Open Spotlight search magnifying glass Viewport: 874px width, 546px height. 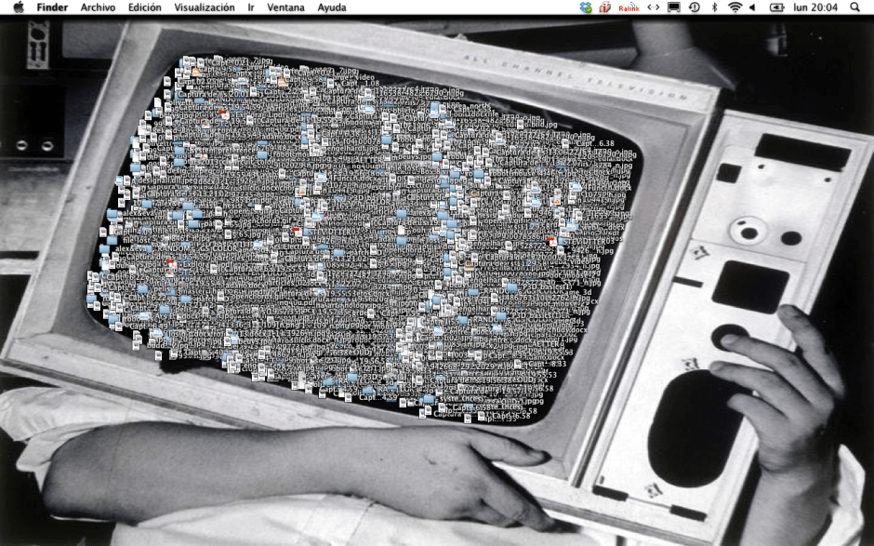click(855, 7)
